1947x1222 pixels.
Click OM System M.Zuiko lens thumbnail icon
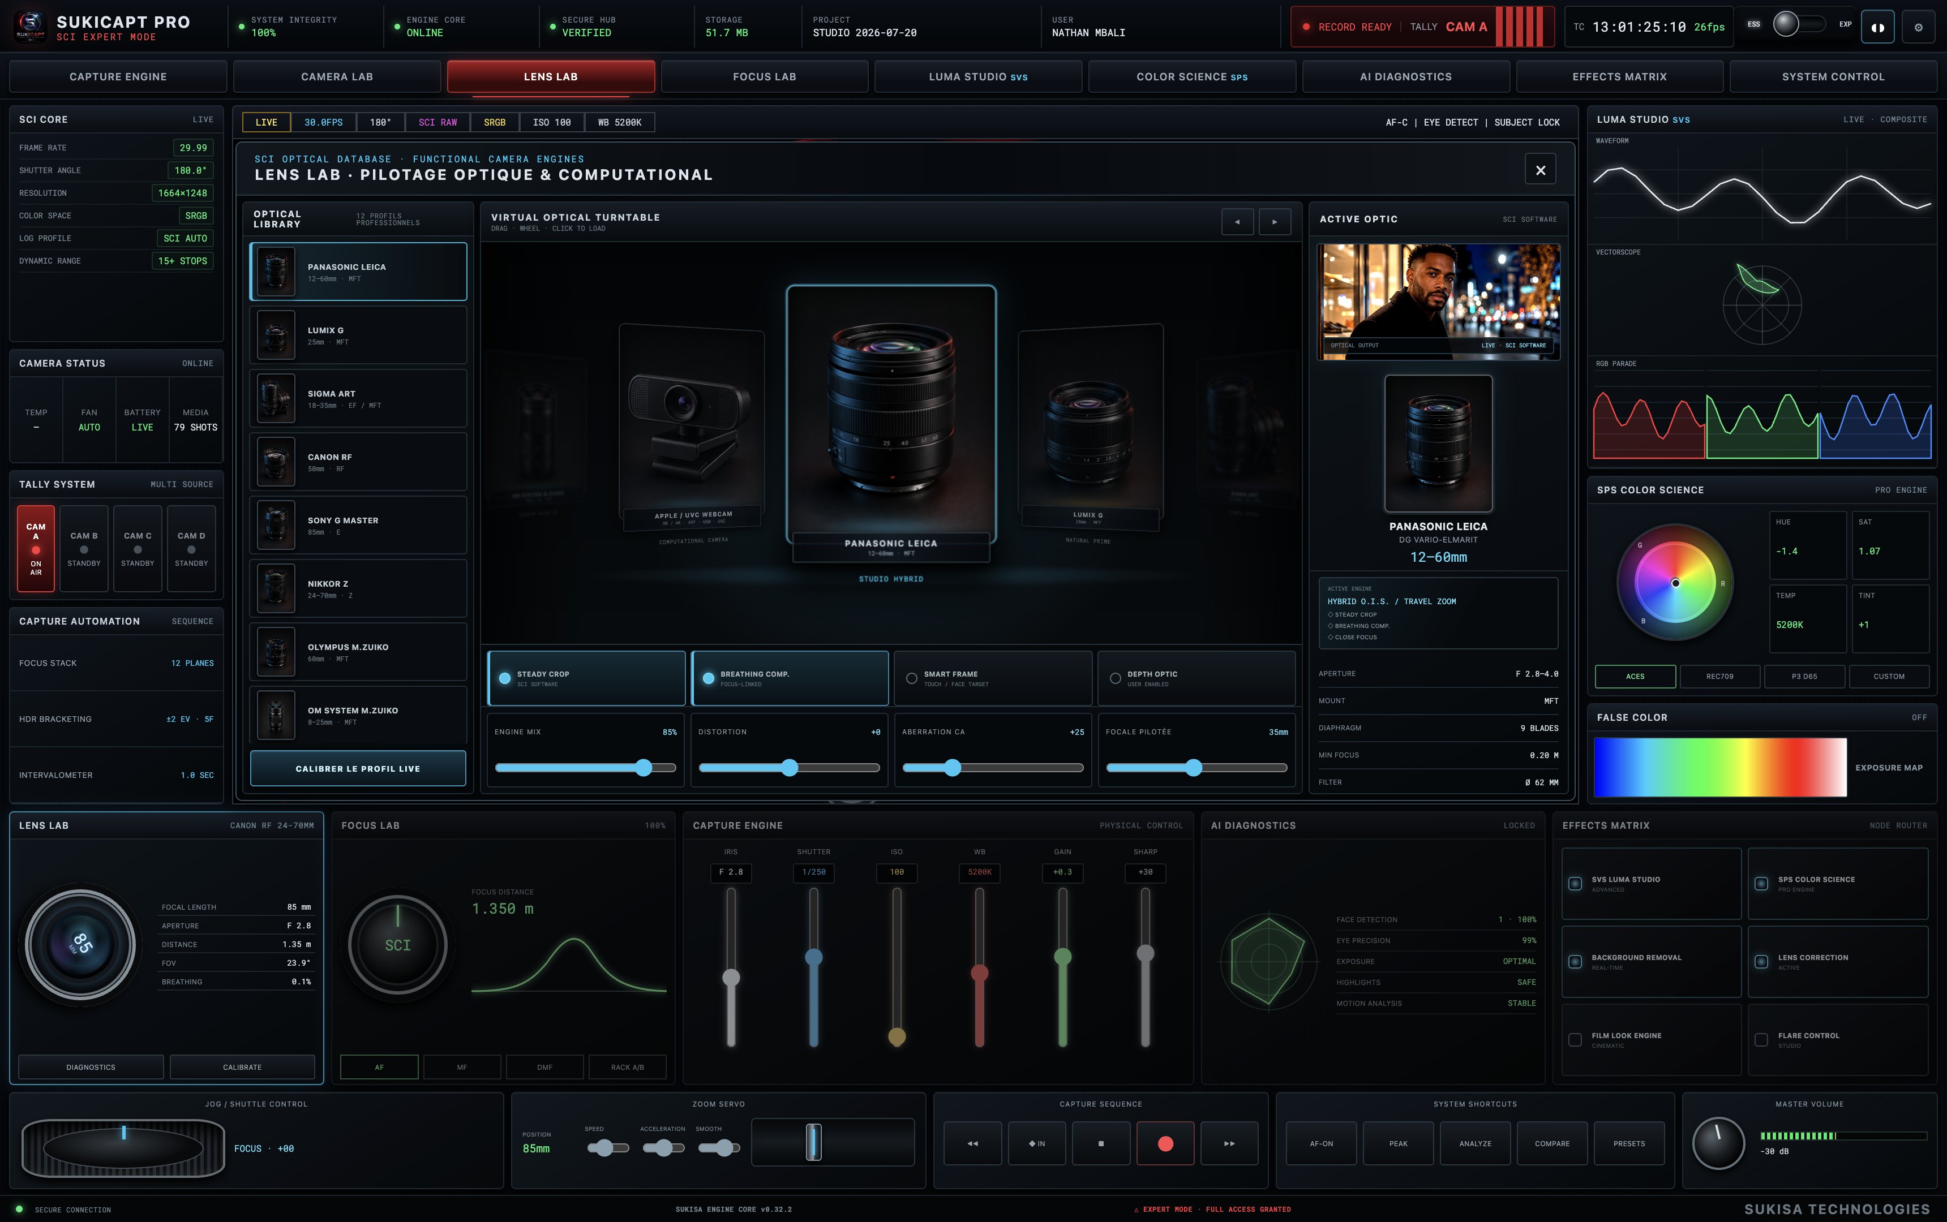coord(276,715)
